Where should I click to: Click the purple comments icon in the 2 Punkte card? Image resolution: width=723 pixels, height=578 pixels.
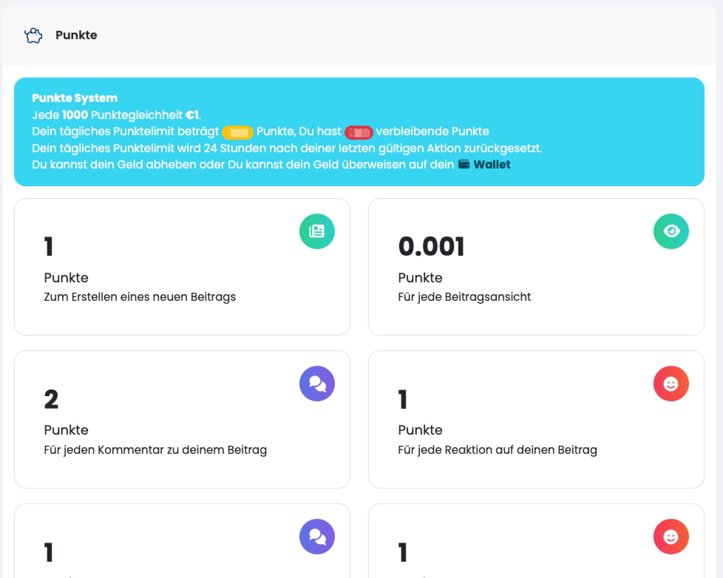pyautogui.click(x=317, y=384)
